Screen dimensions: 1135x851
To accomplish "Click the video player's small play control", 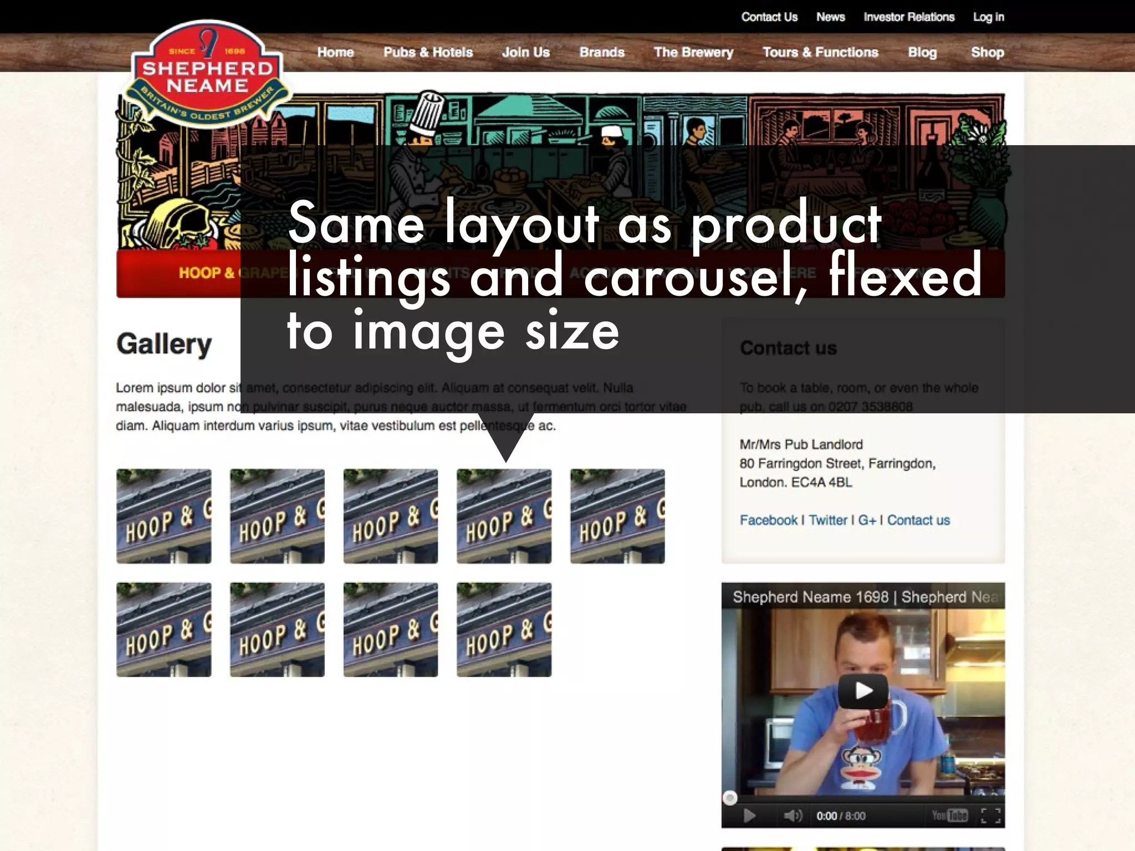I will 749,816.
